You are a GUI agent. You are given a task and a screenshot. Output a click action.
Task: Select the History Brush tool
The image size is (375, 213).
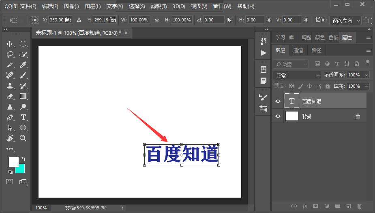pyautogui.click(x=23, y=86)
